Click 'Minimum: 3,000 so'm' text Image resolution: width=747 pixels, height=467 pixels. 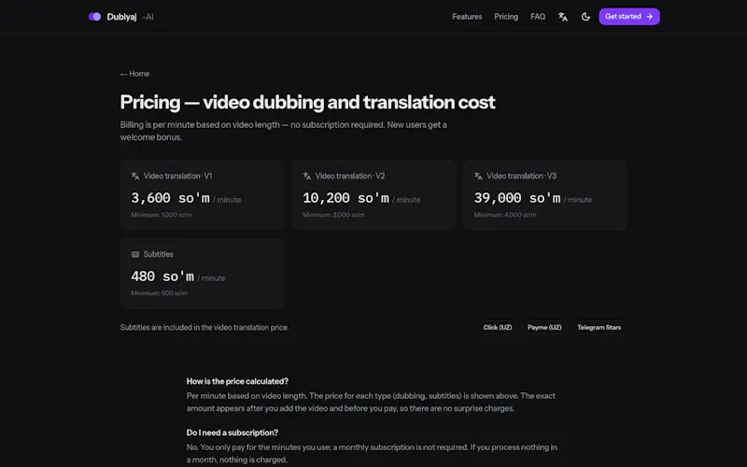click(333, 215)
